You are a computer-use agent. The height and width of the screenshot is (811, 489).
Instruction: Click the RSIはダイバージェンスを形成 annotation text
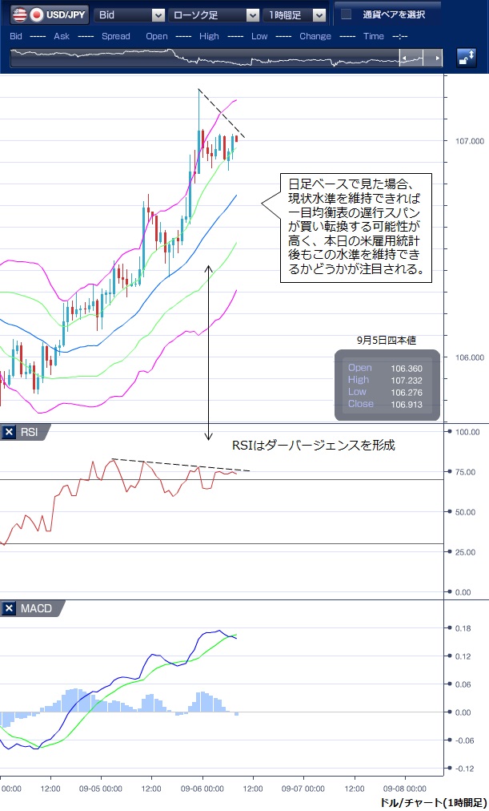coord(313,445)
